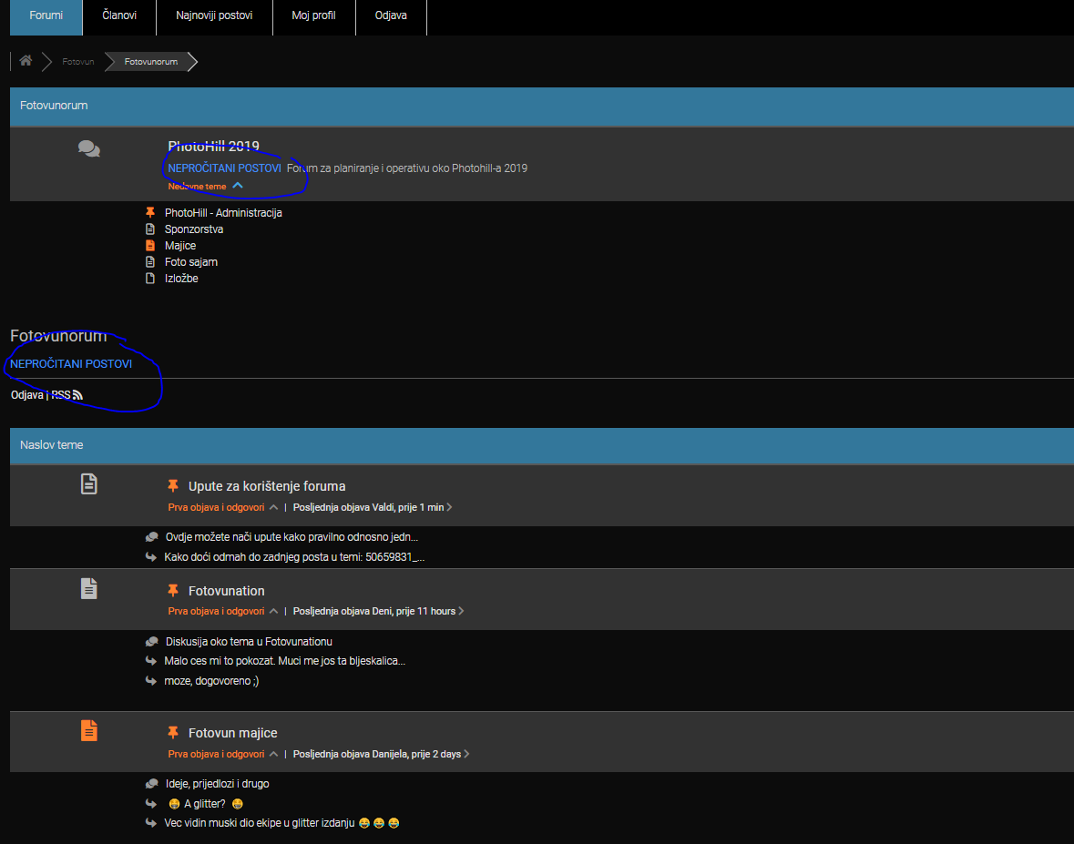Collapse Prva objava i odgovori under Fotovun majice
Image resolution: width=1074 pixels, height=844 pixels.
pyautogui.click(x=273, y=754)
